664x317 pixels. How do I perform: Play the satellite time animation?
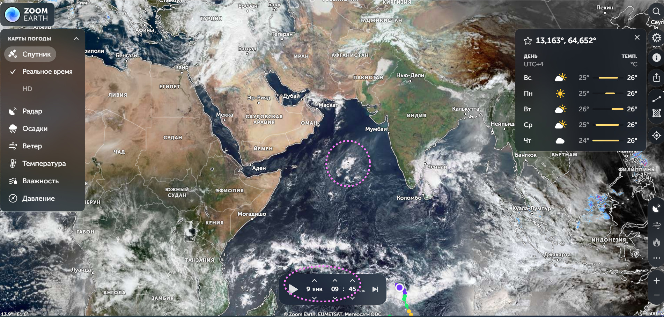(293, 289)
